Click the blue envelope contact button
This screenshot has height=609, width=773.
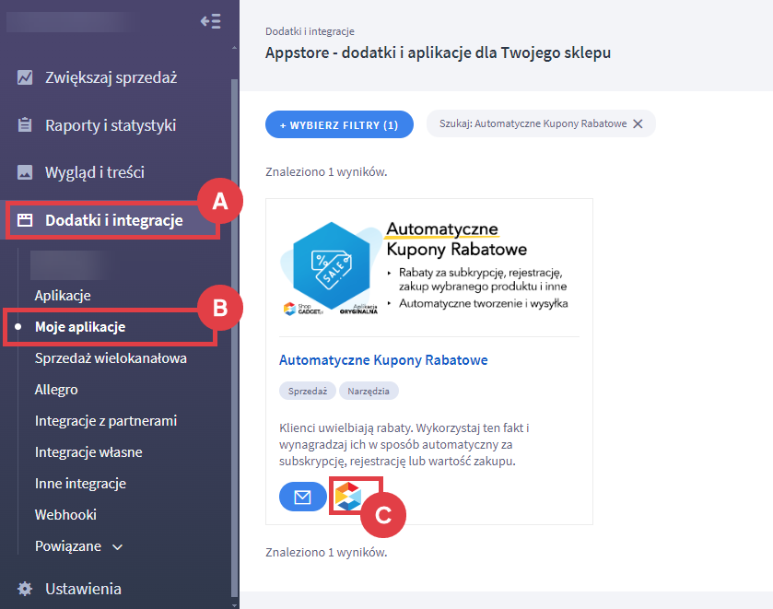point(302,498)
